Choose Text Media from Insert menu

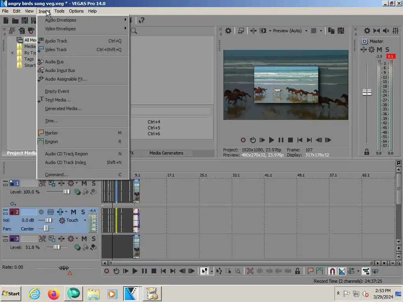(x=83, y=100)
